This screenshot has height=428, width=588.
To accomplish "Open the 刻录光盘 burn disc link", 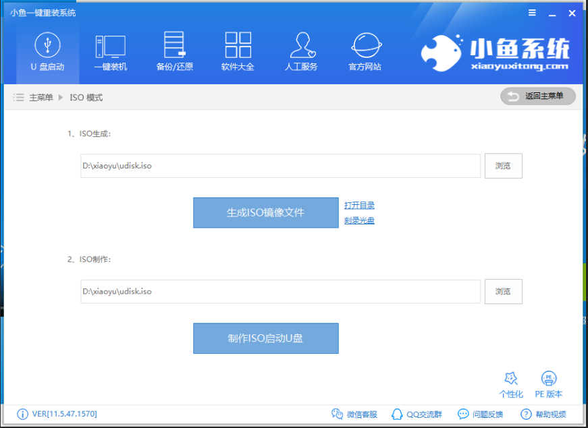I will (x=359, y=220).
